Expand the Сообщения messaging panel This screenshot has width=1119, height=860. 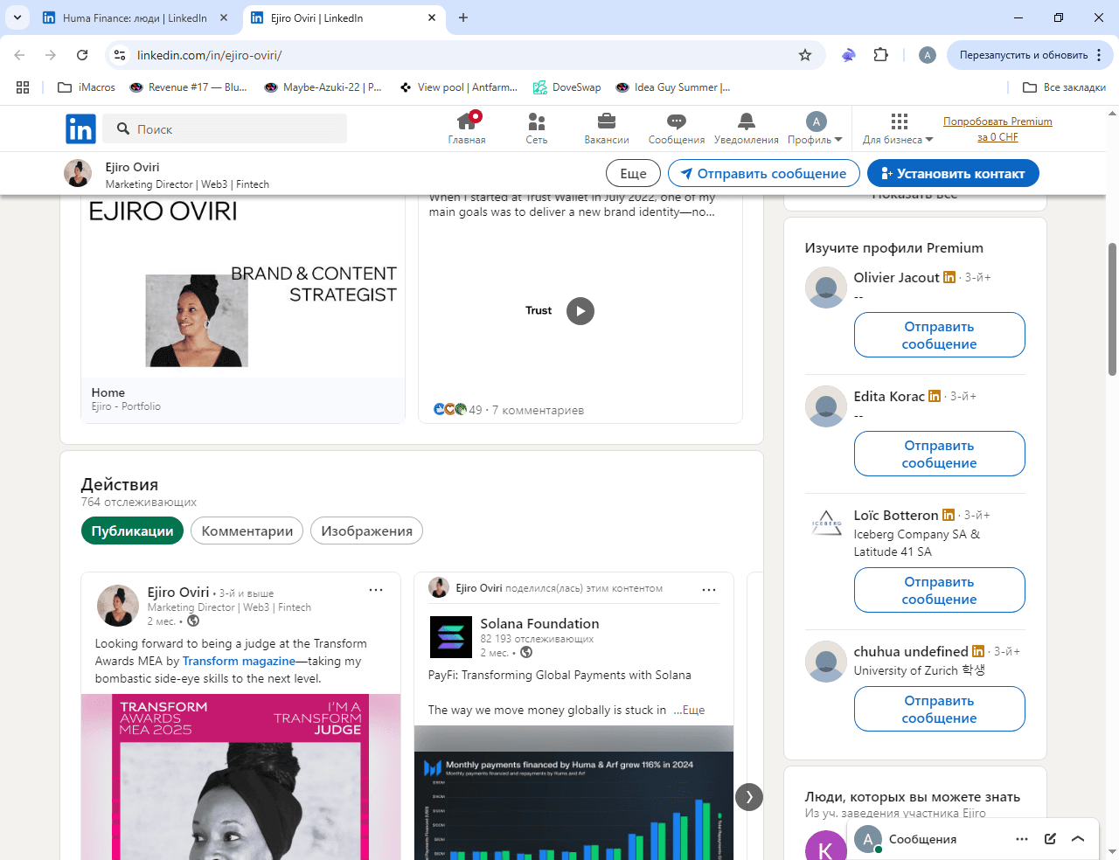1078,839
